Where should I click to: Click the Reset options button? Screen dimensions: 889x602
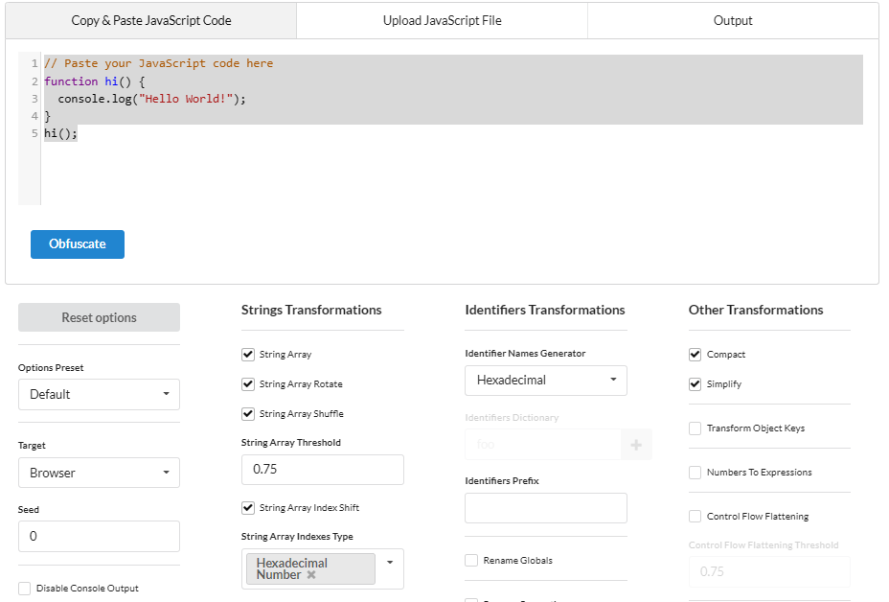coord(99,317)
